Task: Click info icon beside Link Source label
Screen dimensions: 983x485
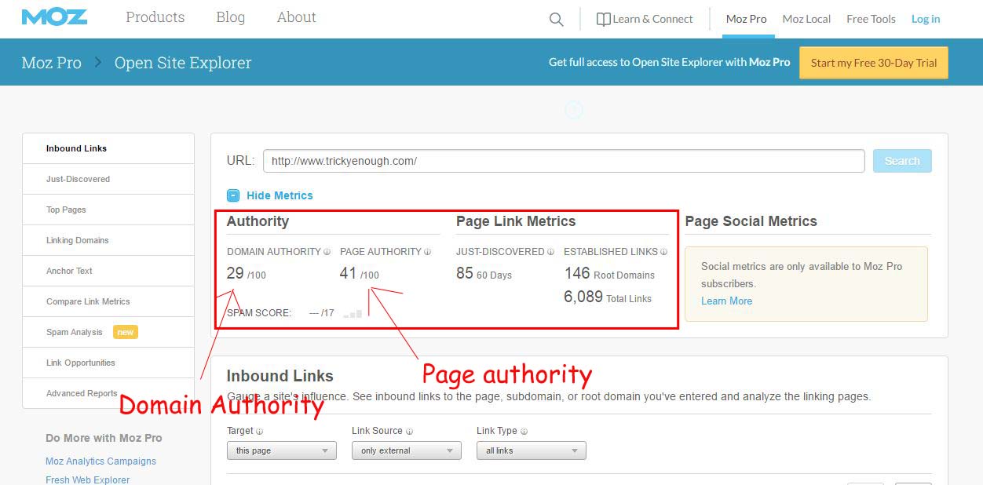Action: click(x=409, y=431)
